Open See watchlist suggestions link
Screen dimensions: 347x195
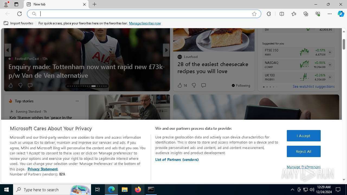coord(314,87)
